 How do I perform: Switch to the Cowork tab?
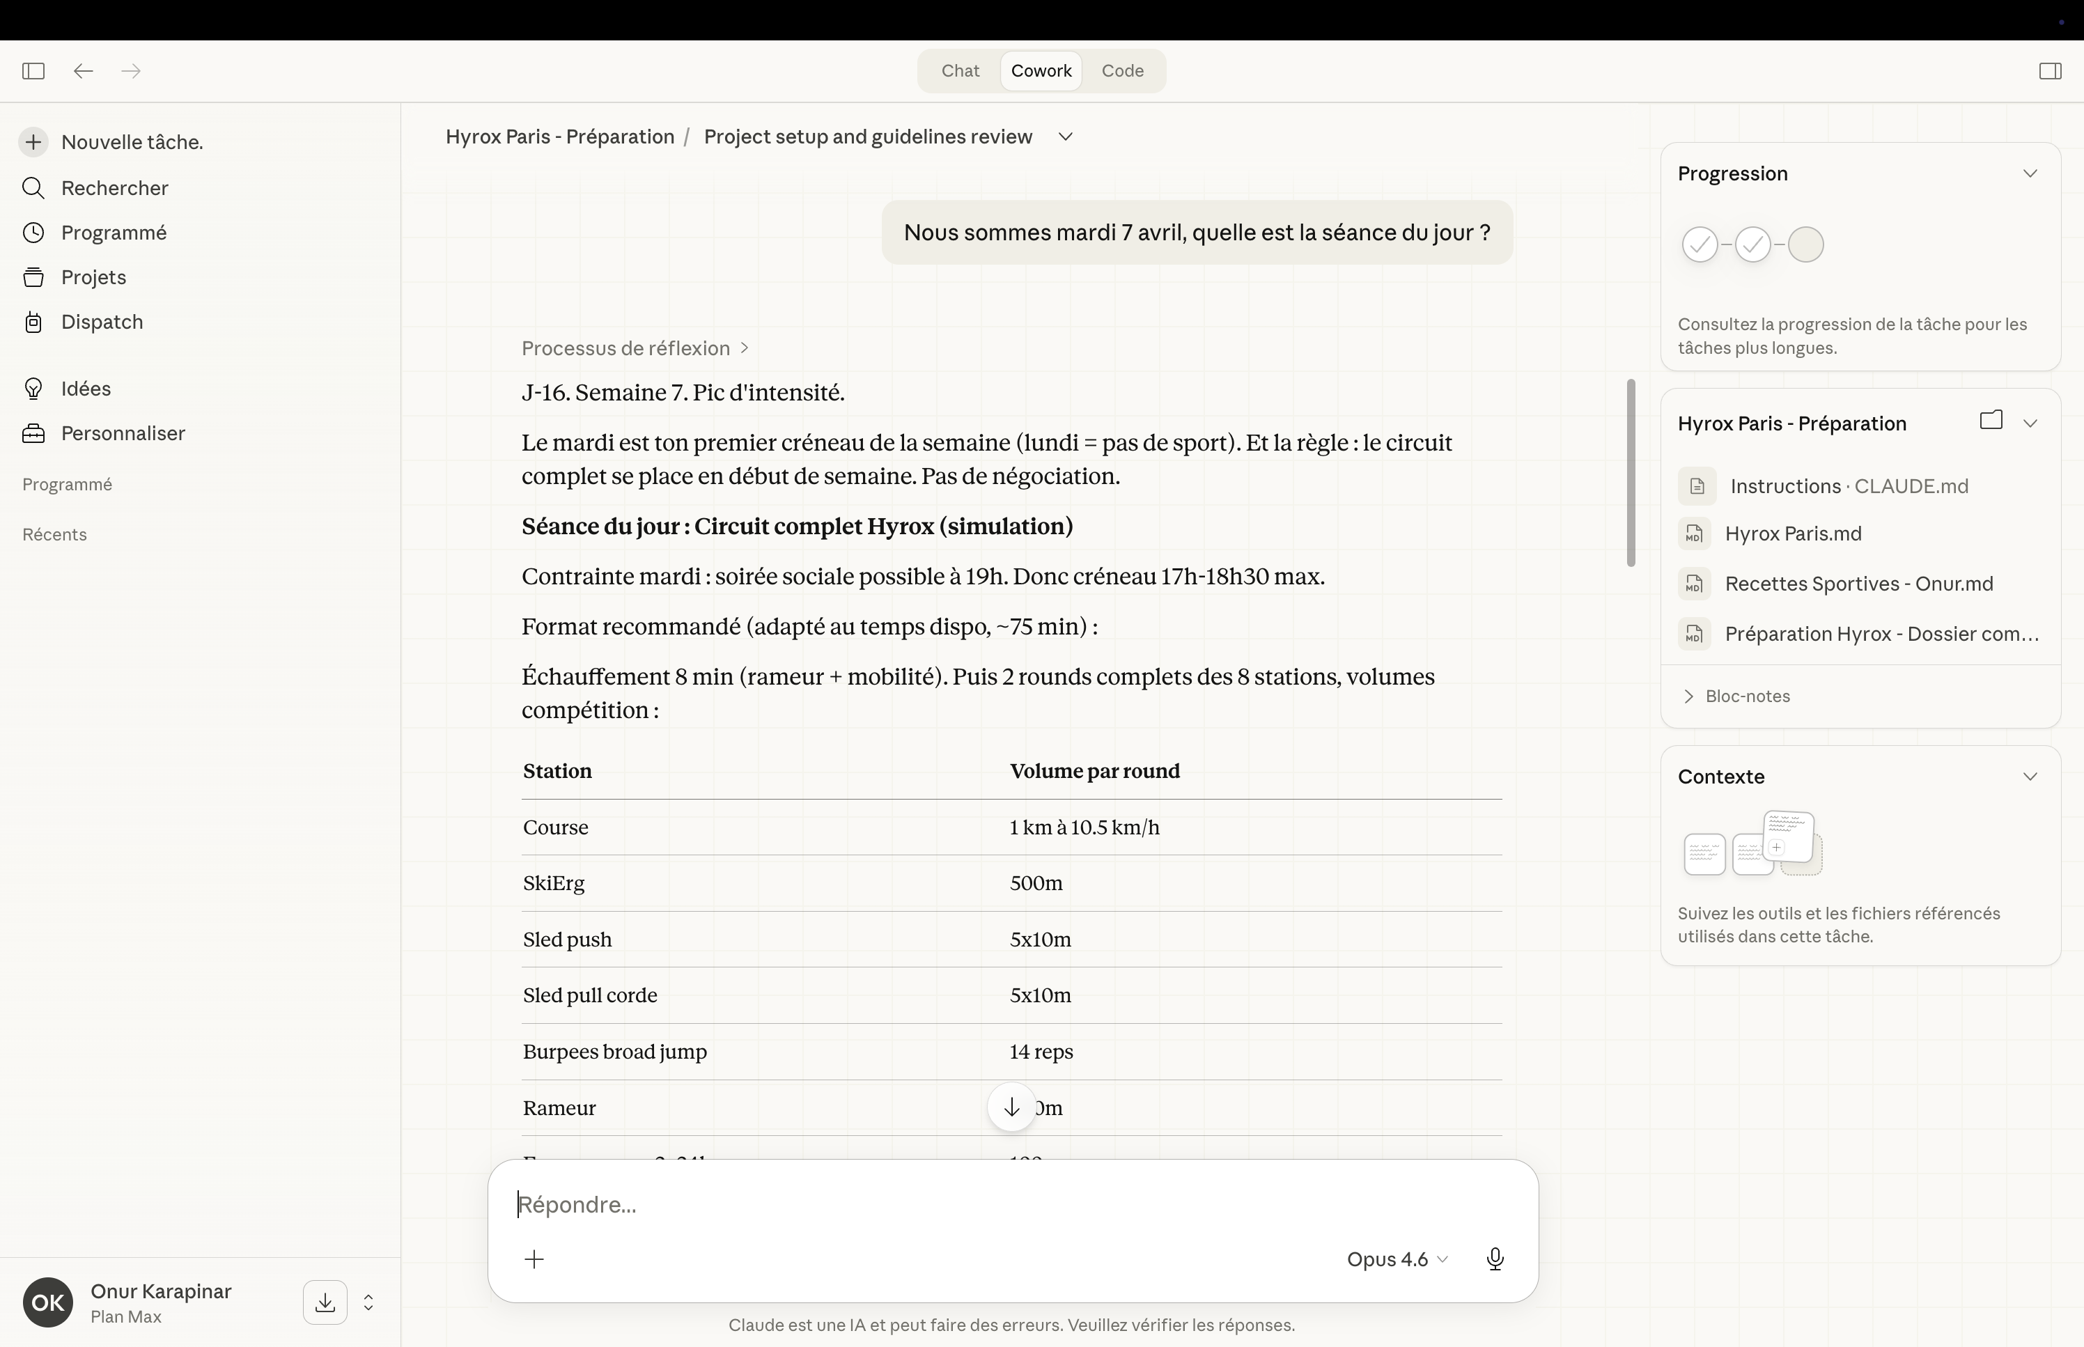[x=1041, y=71]
